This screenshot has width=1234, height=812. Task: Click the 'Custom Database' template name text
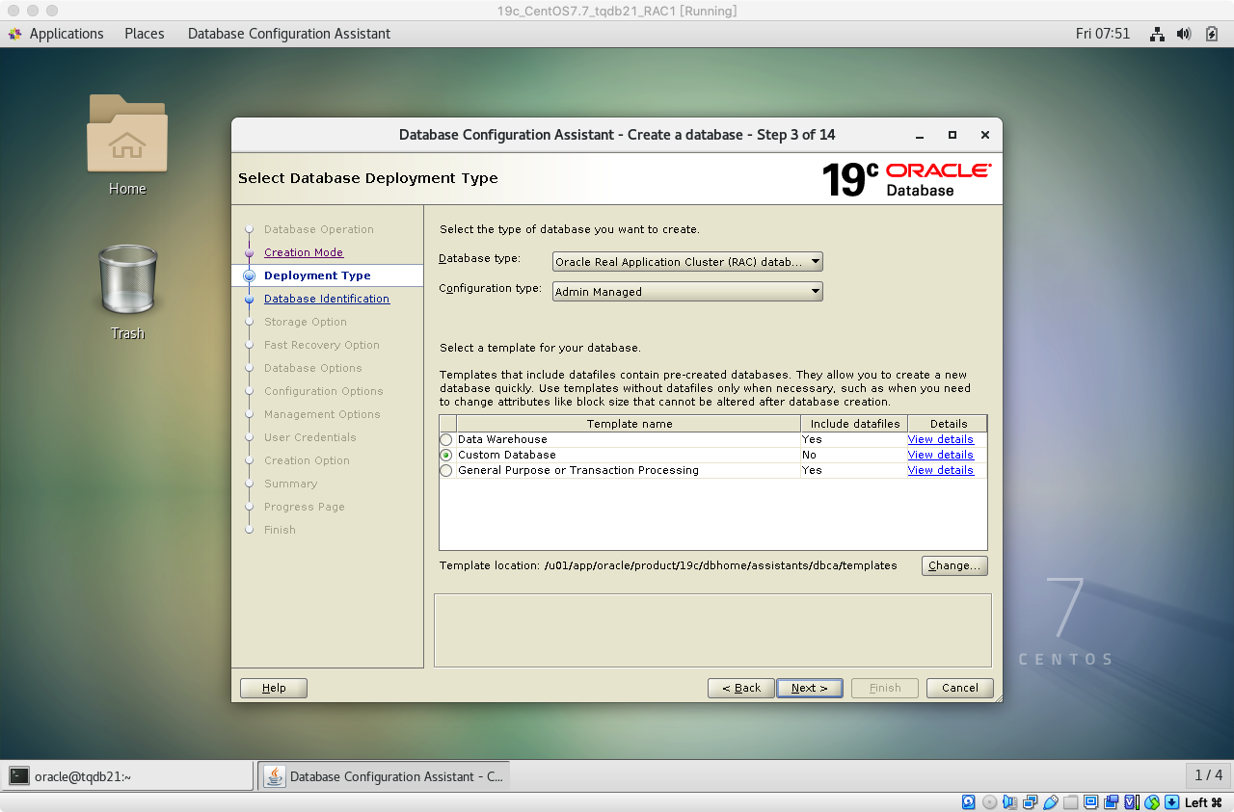(x=507, y=455)
